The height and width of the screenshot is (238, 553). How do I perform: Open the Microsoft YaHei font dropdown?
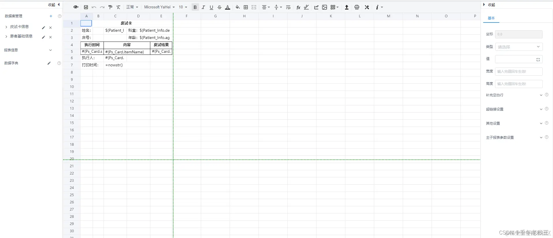point(160,7)
